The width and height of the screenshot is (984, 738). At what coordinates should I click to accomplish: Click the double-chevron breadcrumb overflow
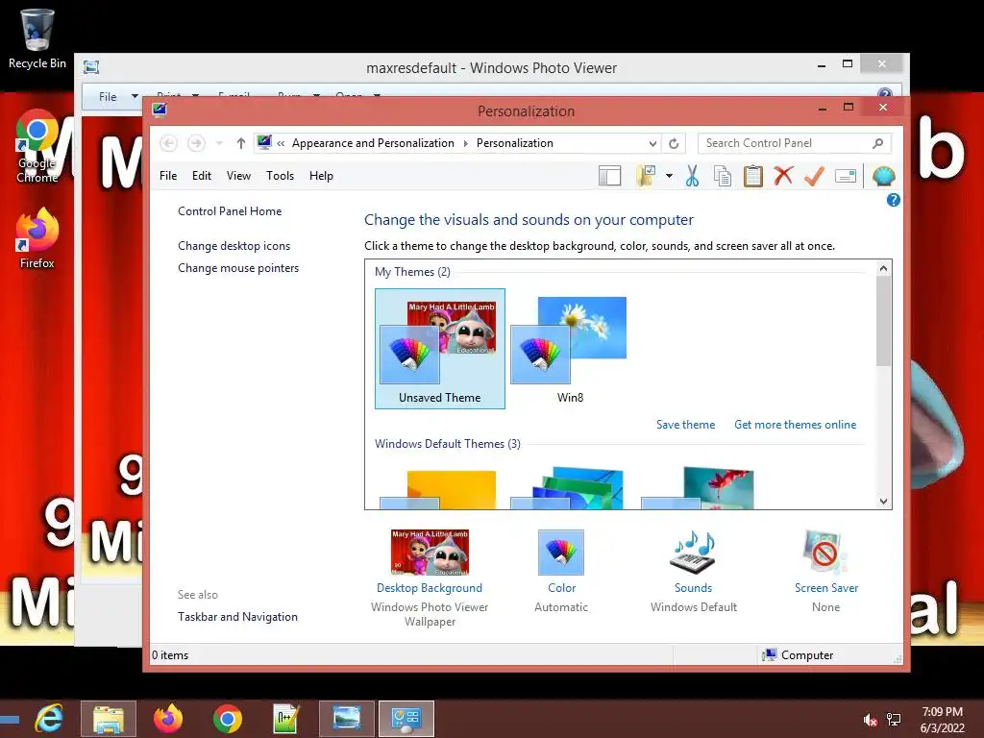[281, 144]
